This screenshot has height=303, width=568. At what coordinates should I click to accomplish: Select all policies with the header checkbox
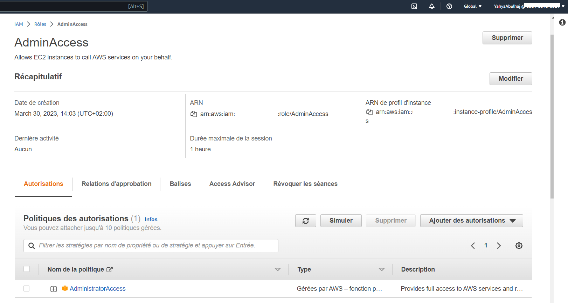tap(27, 269)
